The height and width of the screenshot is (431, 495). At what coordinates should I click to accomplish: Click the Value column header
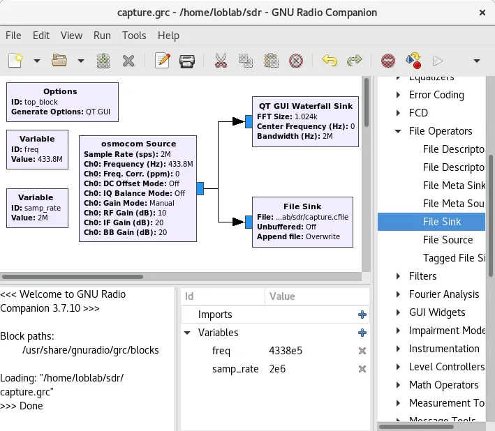pos(317,296)
